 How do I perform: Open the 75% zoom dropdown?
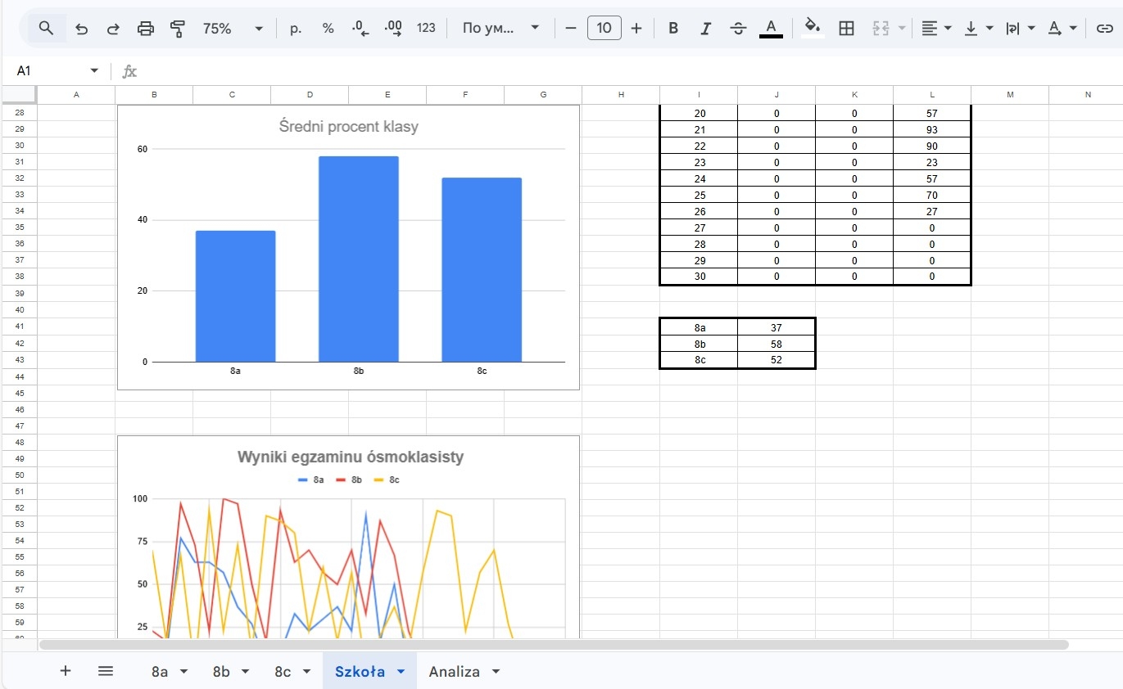pyautogui.click(x=233, y=29)
